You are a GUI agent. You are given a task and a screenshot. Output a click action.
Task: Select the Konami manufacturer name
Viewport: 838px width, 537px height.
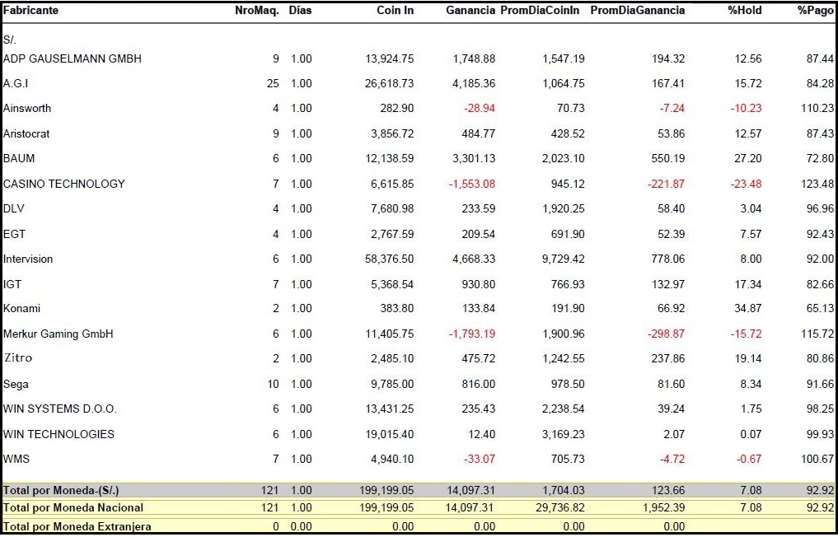click(22, 308)
